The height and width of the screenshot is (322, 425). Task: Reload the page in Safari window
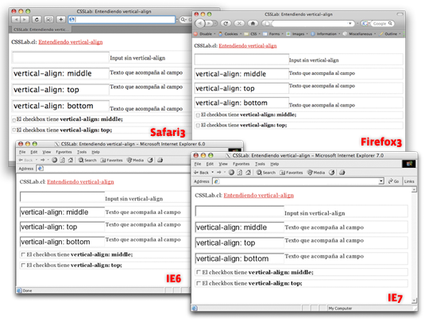pyautogui.click(x=37, y=20)
